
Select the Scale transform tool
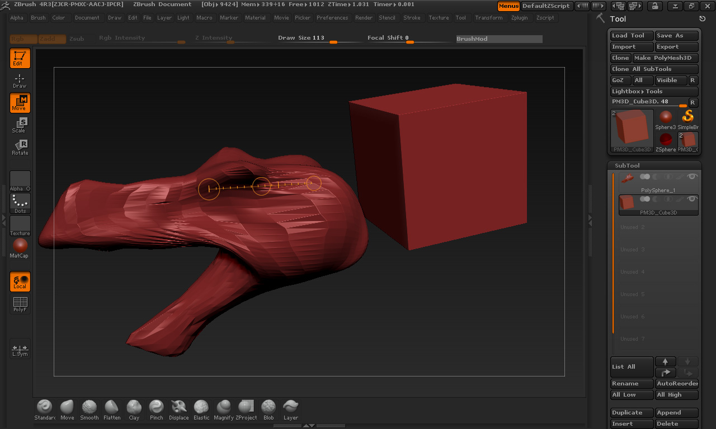pos(20,125)
